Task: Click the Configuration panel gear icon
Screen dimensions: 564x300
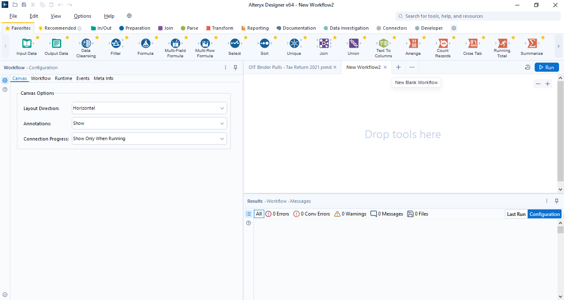Action: click(5, 80)
